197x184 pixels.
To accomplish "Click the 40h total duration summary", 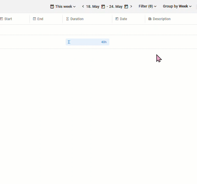I will pos(104,42).
